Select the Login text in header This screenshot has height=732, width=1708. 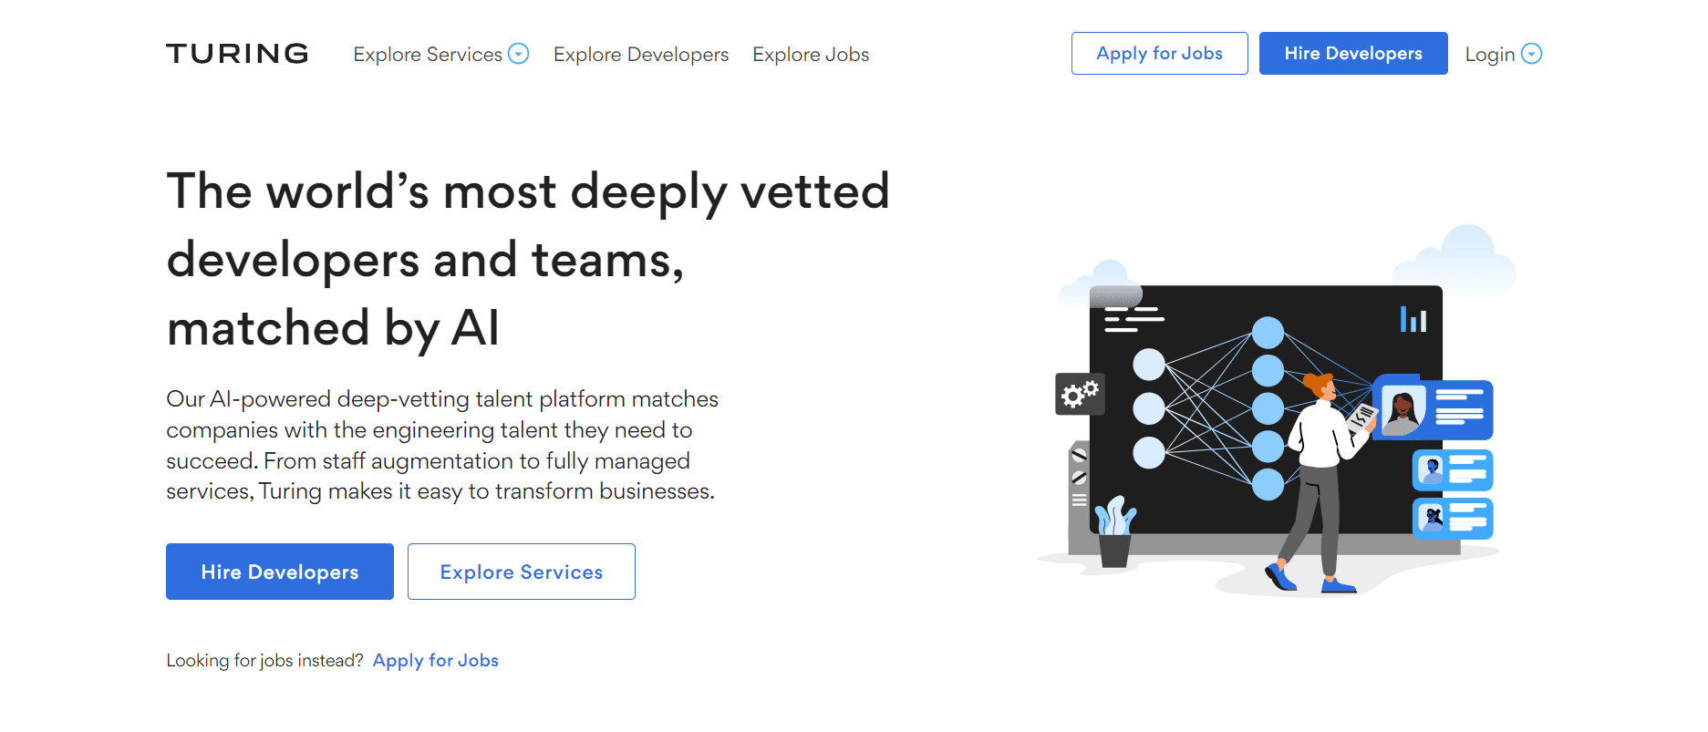[1489, 55]
